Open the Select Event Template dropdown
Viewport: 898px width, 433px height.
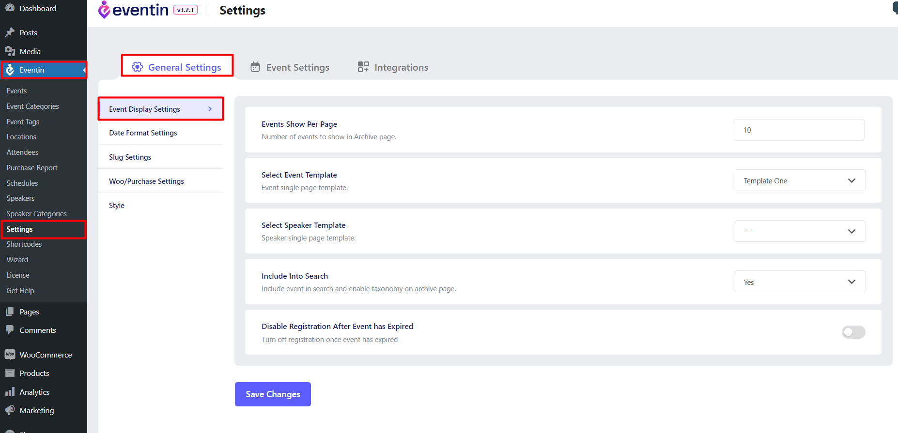[x=800, y=180]
